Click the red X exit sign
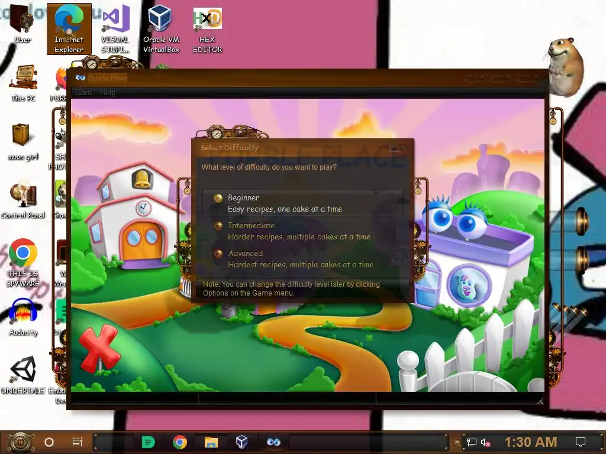This screenshot has height=454, width=606. point(99,348)
